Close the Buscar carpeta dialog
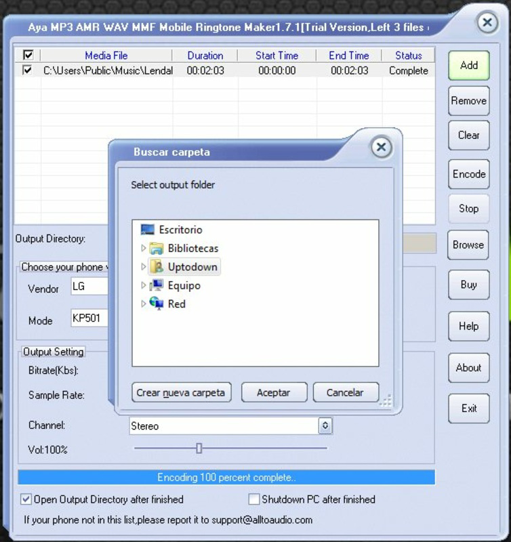This screenshot has height=542, width=511. (382, 147)
